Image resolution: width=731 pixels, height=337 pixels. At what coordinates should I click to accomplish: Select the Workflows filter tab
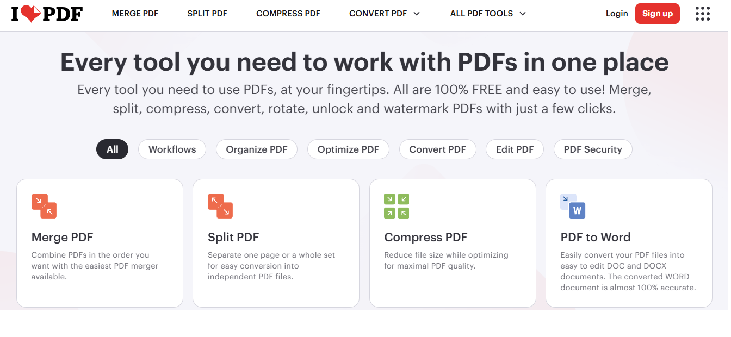(x=172, y=149)
